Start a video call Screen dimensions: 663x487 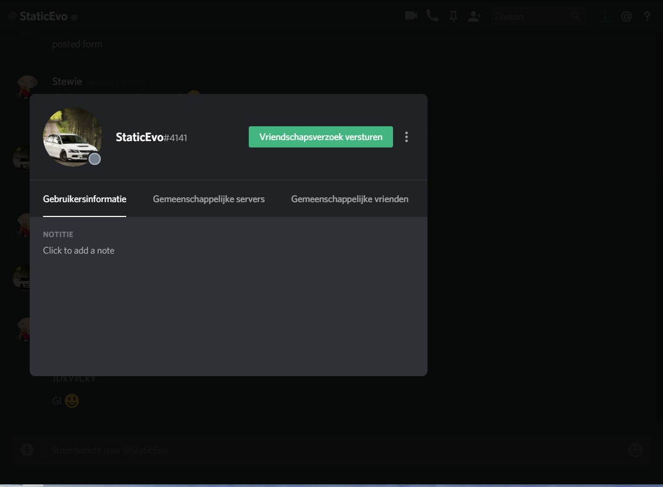point(411,16)
